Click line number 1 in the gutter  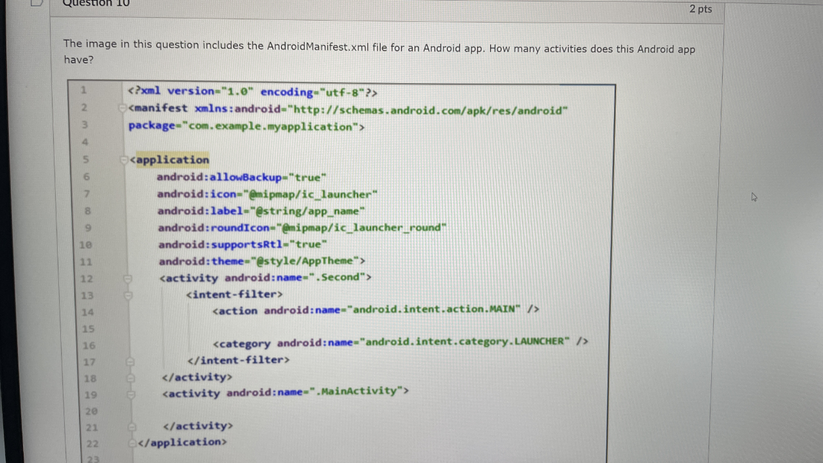[x=84, y=91]
